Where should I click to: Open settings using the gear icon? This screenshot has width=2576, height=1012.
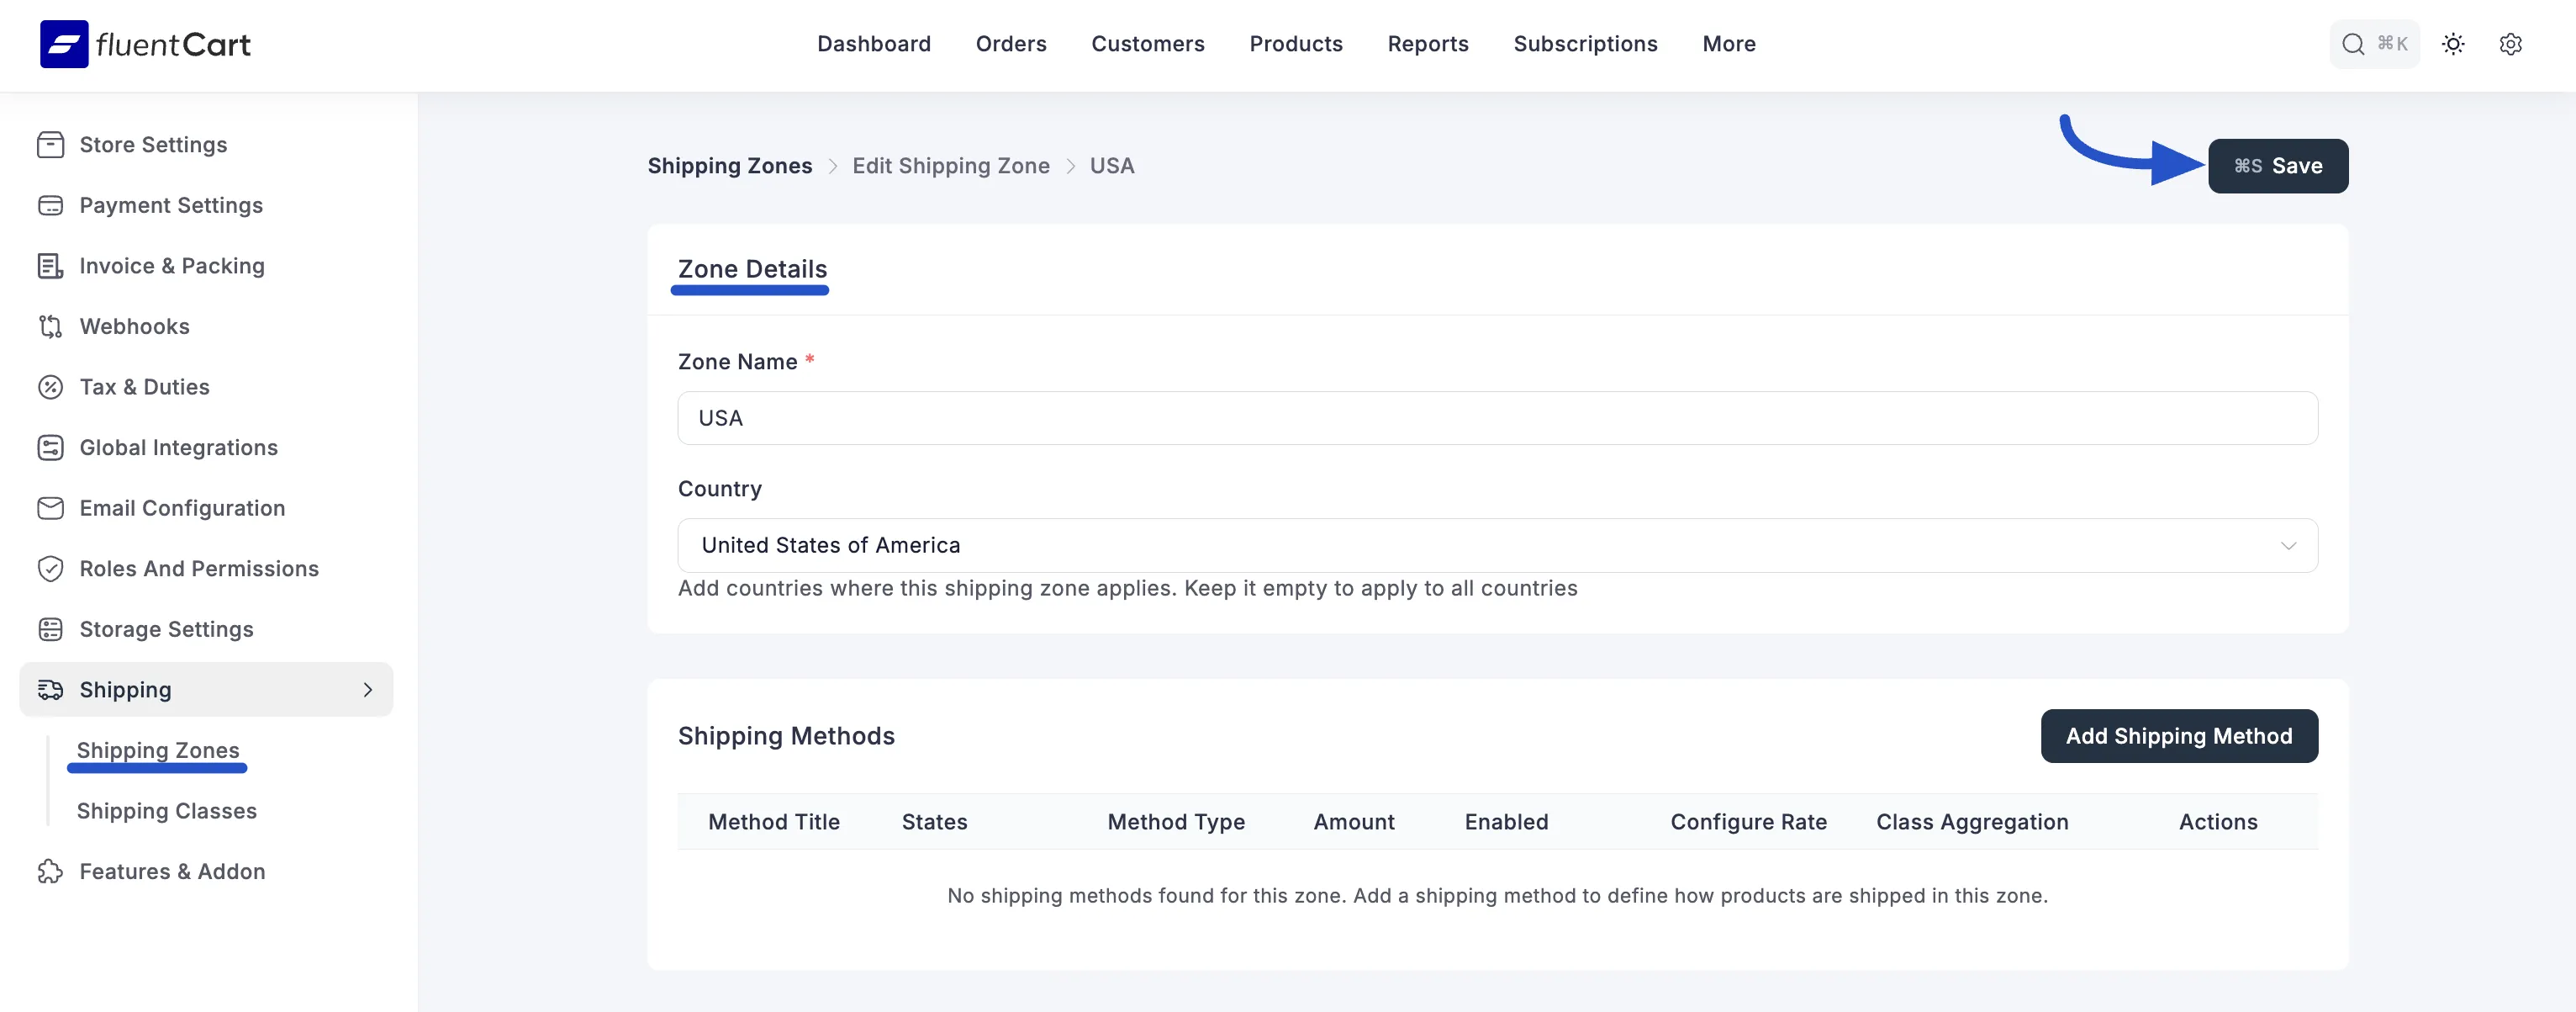2511,44
